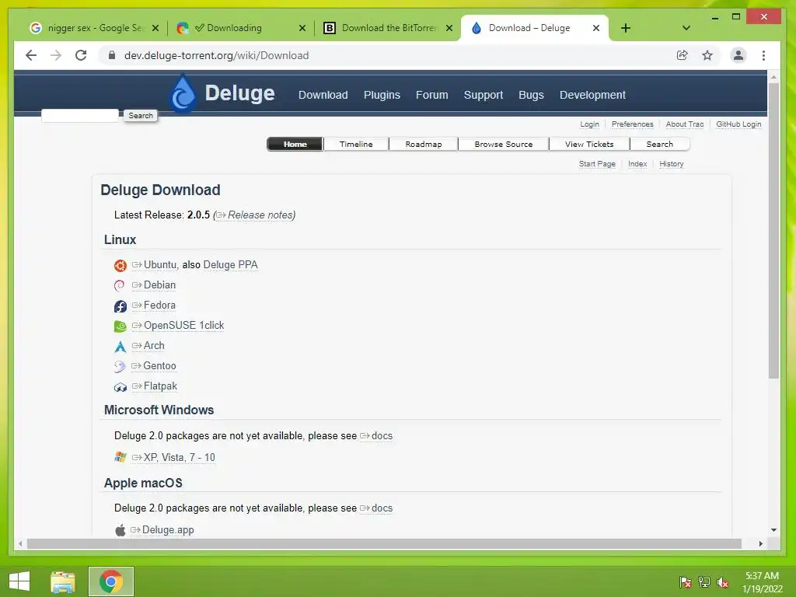Open the Support header link
Viewport: 796px width, 597px height.
click(484, 95)
